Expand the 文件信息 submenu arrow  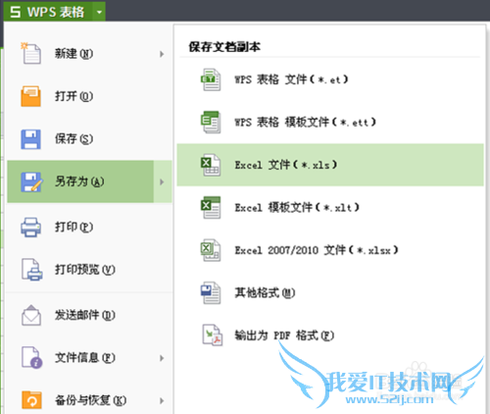point(162,358)
